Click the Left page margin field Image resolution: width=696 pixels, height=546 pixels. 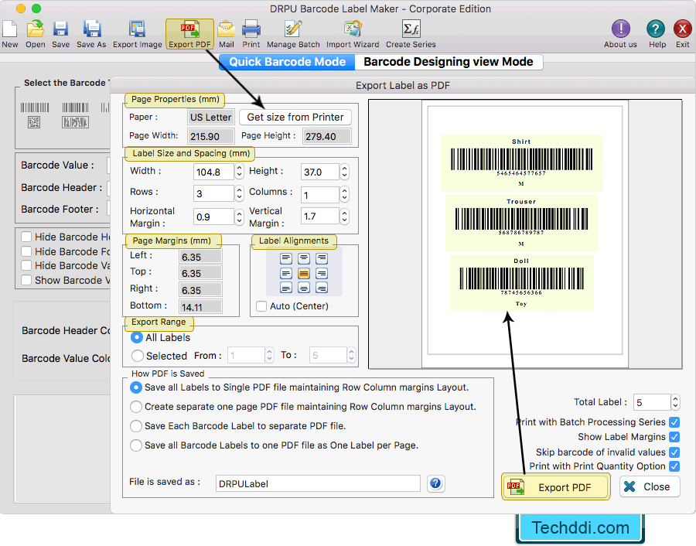click(200, 257)
